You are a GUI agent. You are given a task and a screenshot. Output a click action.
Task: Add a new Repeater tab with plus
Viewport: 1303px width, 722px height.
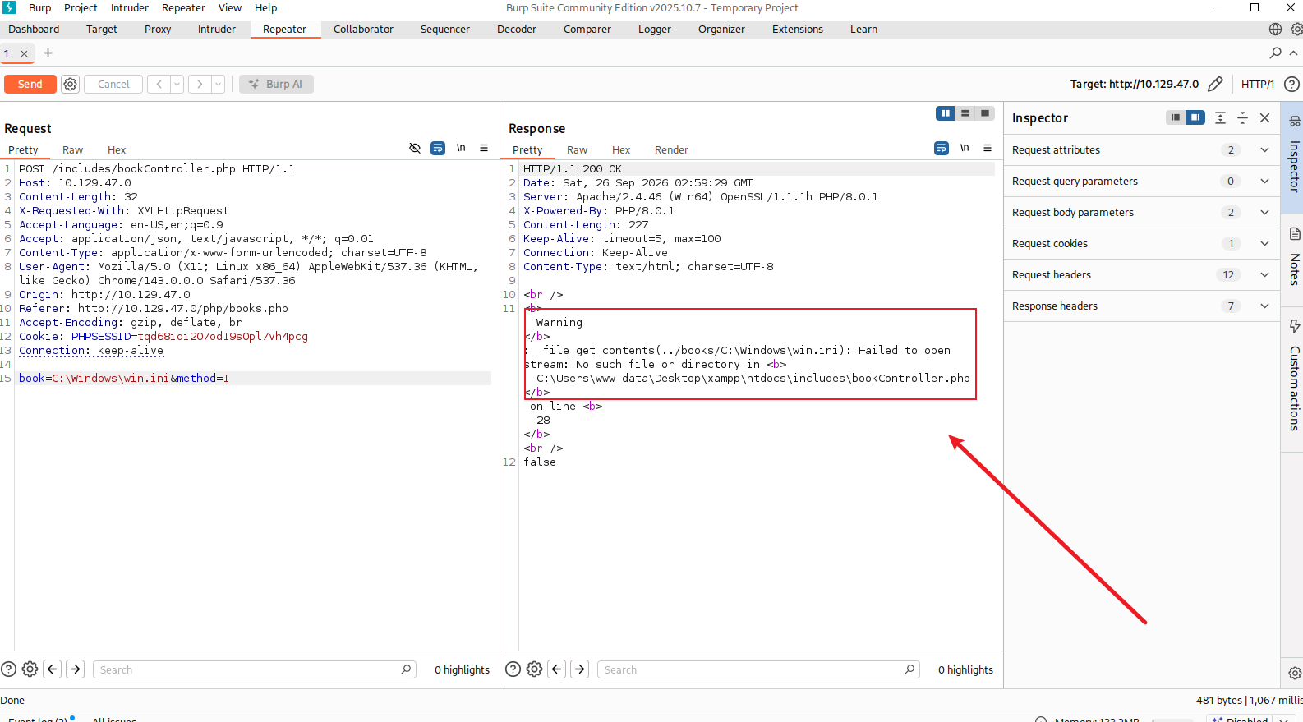[48, 53]
